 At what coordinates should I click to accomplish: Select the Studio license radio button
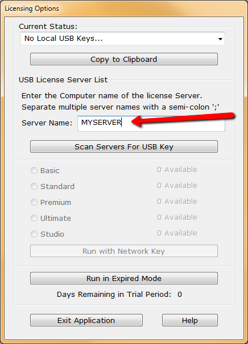click(34, 234)
